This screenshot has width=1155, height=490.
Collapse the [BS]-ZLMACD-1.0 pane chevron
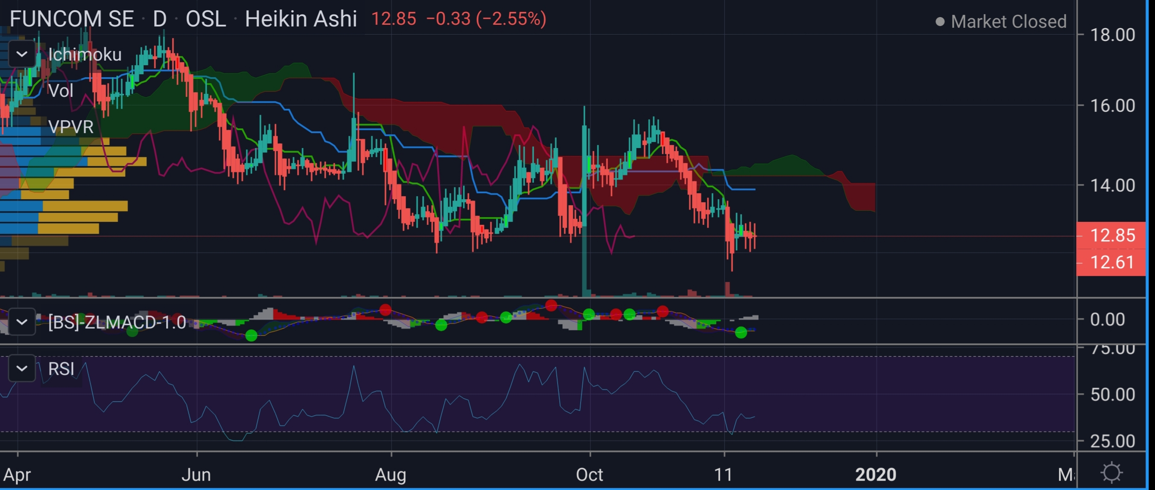[21, 322]
